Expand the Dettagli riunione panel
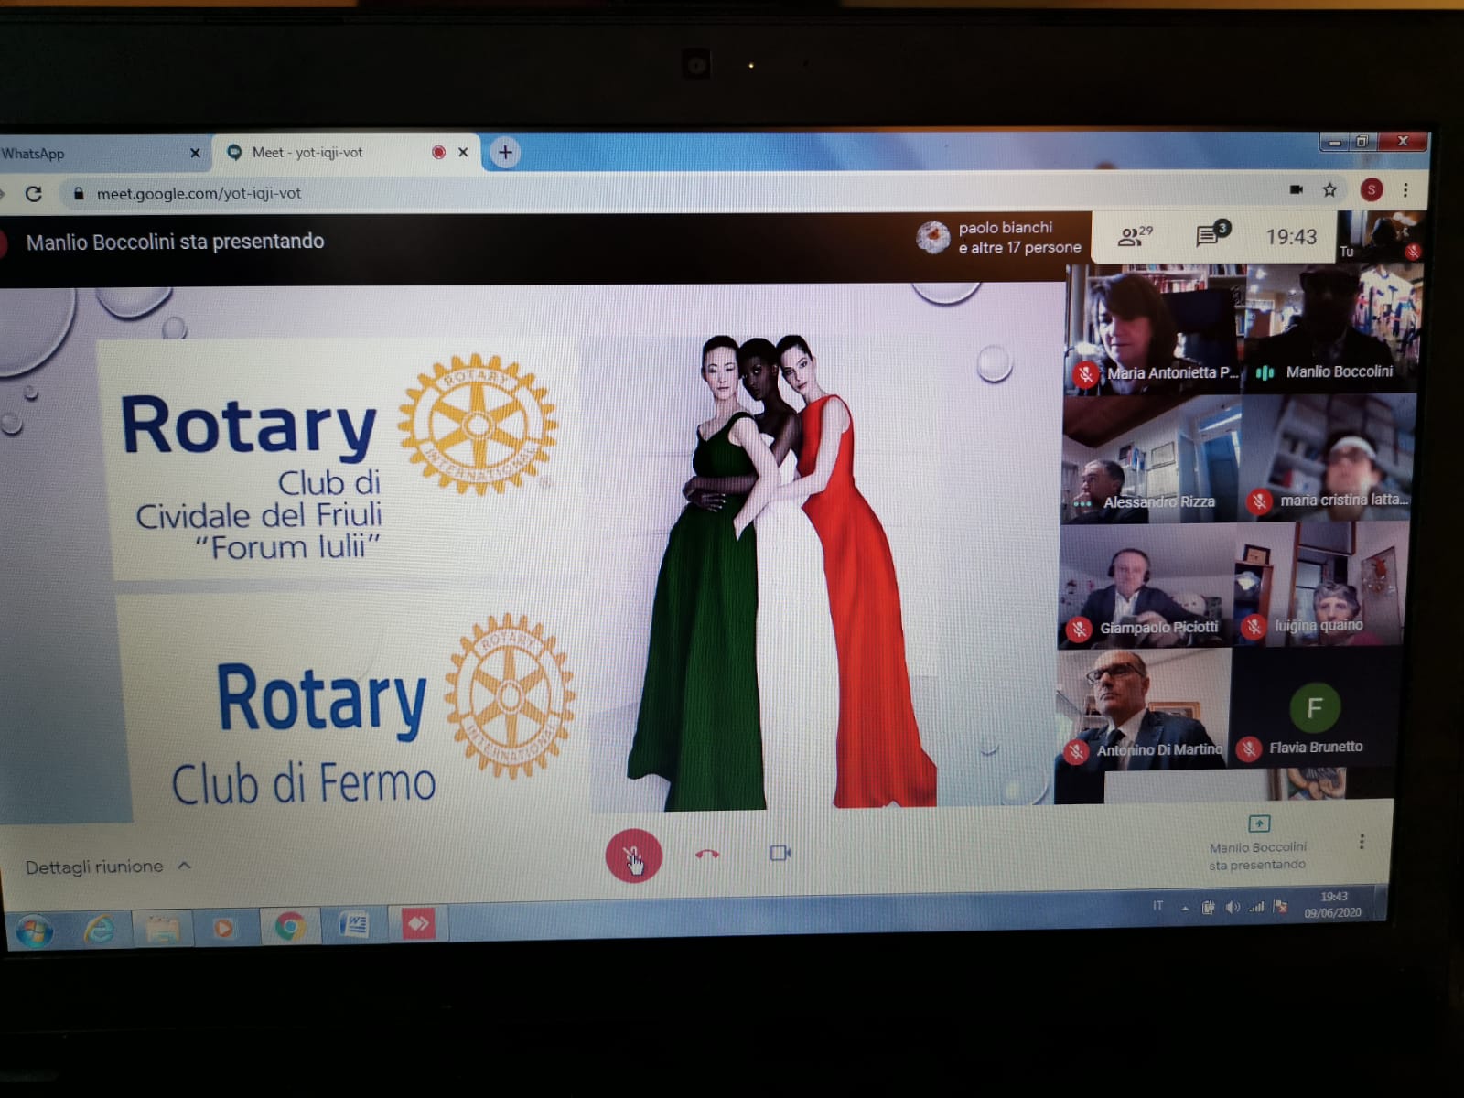 pyautogui.click(x=108, y=867)
